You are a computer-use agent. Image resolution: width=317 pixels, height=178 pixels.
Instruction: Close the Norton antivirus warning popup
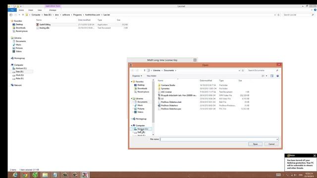click(315, 155)
